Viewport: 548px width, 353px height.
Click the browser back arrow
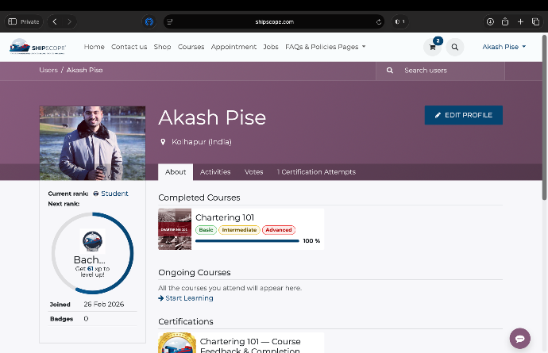(54, 21)
